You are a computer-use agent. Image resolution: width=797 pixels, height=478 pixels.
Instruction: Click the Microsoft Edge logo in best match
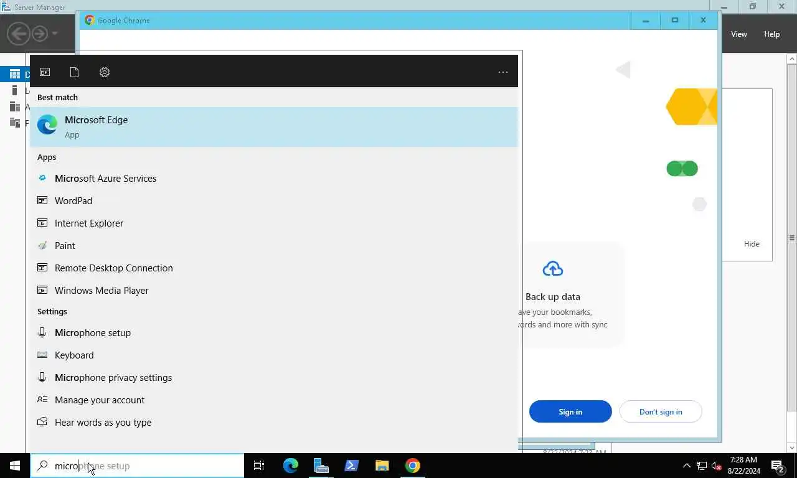click(x=47, y=125)
